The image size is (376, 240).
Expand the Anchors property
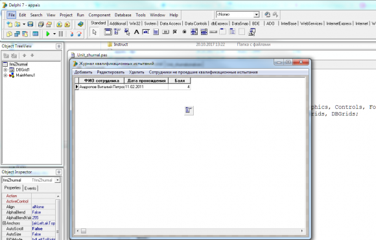[x=4, y=223]
